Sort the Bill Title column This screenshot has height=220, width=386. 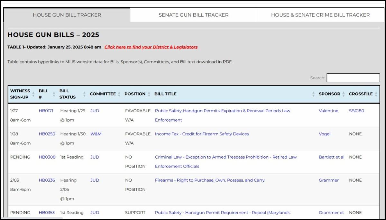coord(313,94)
